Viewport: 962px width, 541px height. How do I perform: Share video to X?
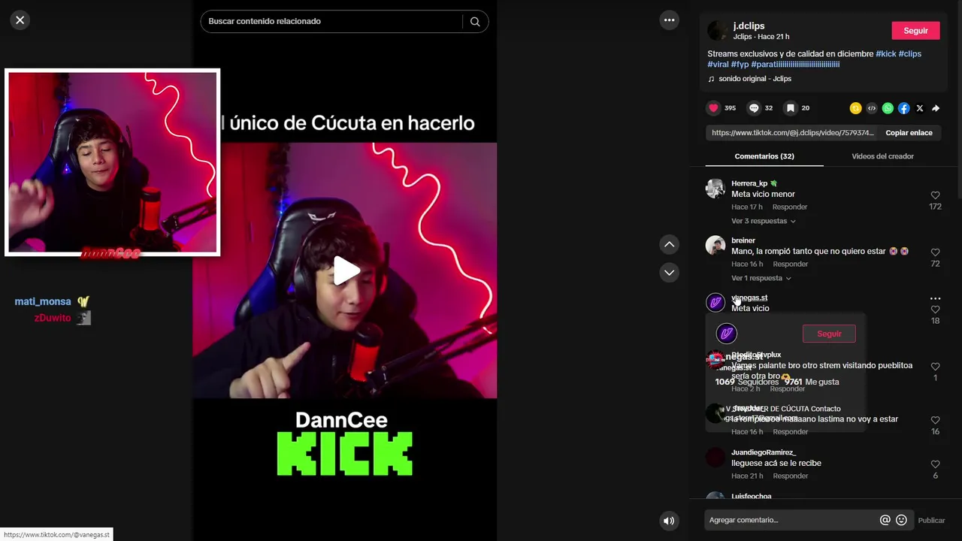tap(920, 108)
